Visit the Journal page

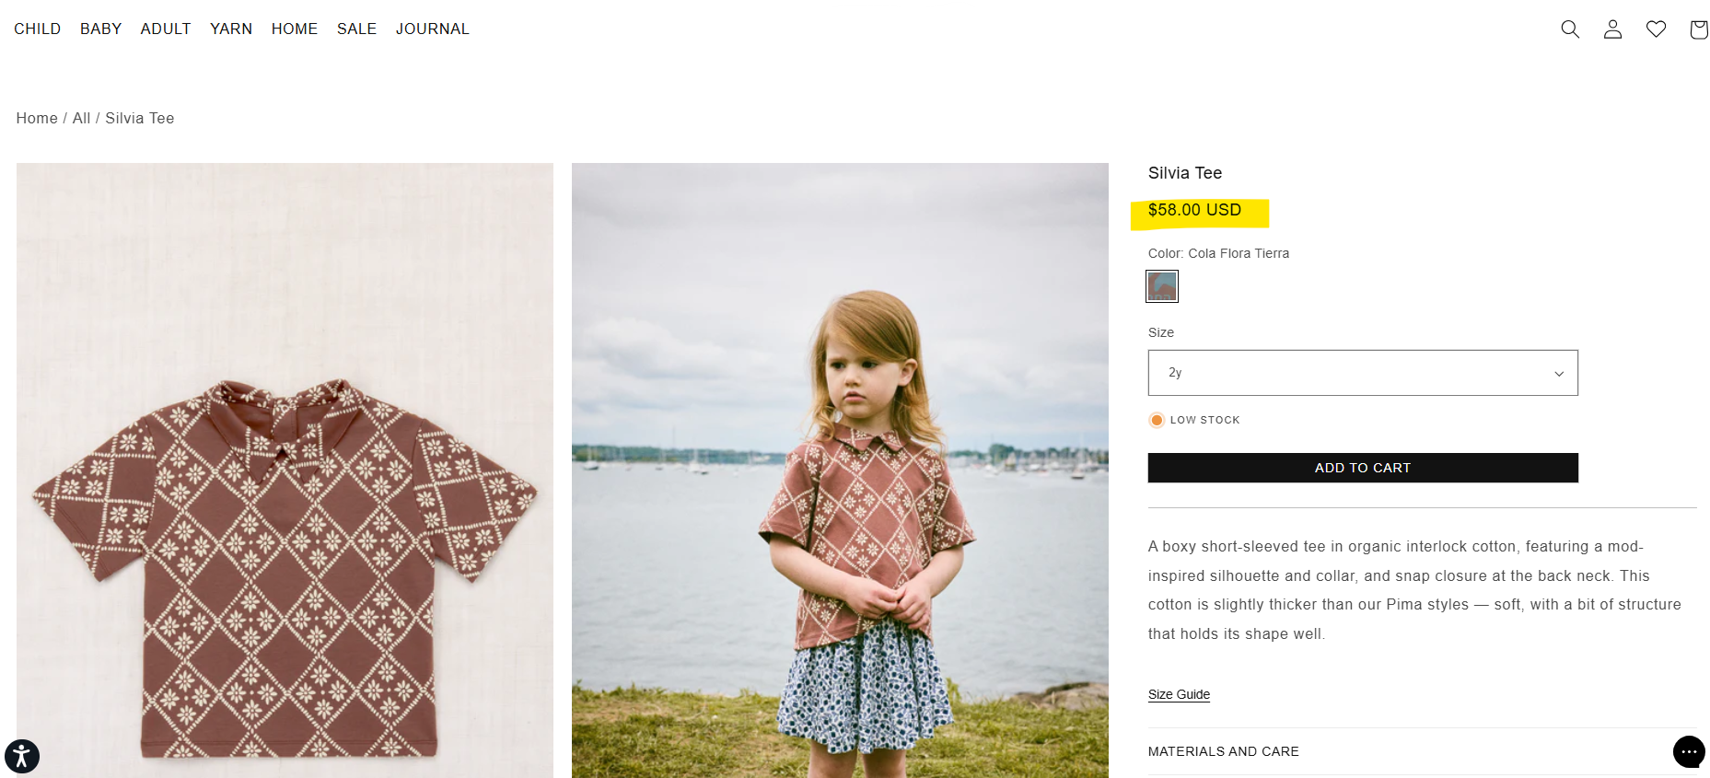tap(433, 29)
